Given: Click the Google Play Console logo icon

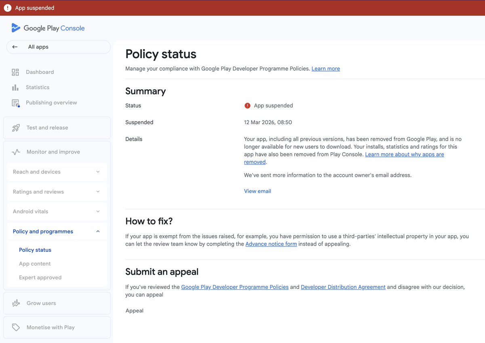Looking at the screenshot, I should (x=16, y=28).
